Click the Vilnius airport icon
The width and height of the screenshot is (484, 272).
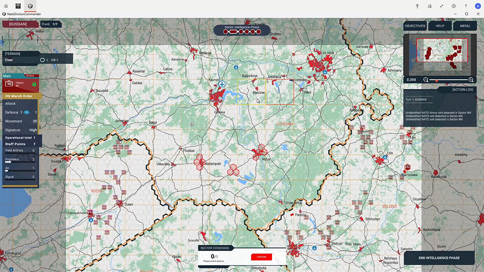(325, 72)
